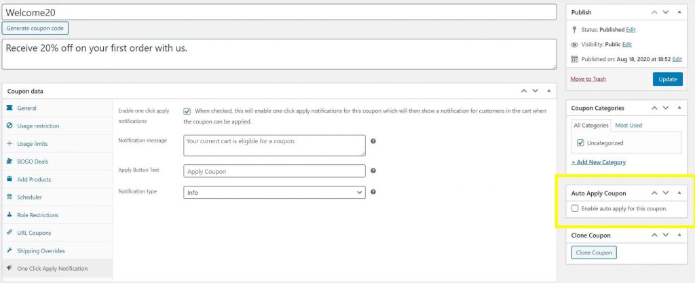The image size is (695, 283).
Task: Move Clone Coupon panel up
Action: click(x=654, y=235)
